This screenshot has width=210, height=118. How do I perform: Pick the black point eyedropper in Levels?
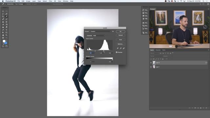tap(117, 48)
